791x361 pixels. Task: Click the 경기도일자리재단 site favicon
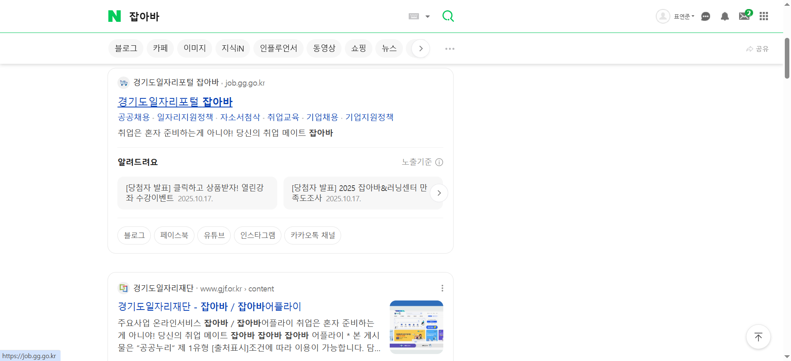124,288
